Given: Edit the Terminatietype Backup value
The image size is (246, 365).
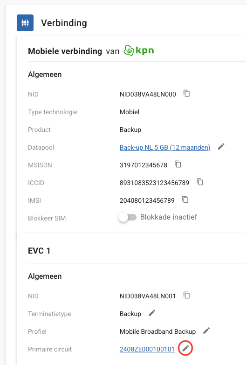Looking at the screenshot, I should point(152,313).
